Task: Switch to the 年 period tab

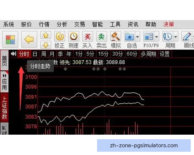Action: pyautogui.click(x=69, y=54)
